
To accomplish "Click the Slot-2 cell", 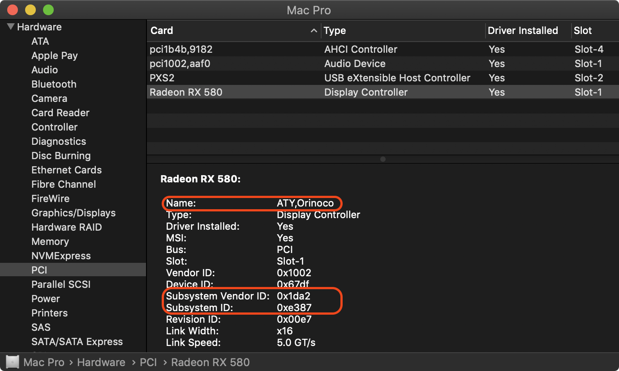I will click(589, 78).
